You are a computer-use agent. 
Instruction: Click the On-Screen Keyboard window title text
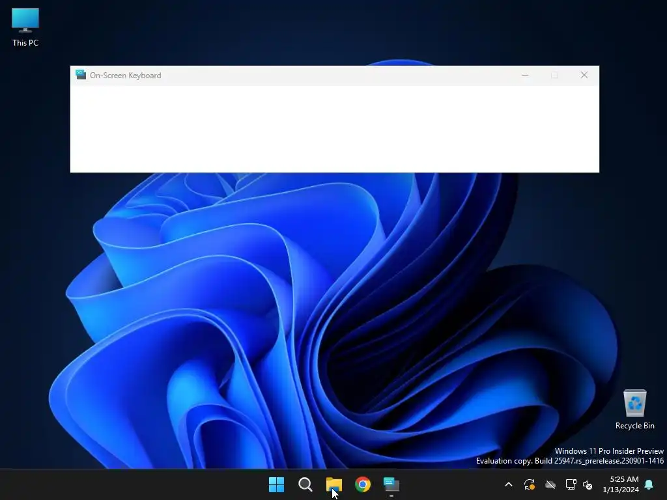coord(126,76)
